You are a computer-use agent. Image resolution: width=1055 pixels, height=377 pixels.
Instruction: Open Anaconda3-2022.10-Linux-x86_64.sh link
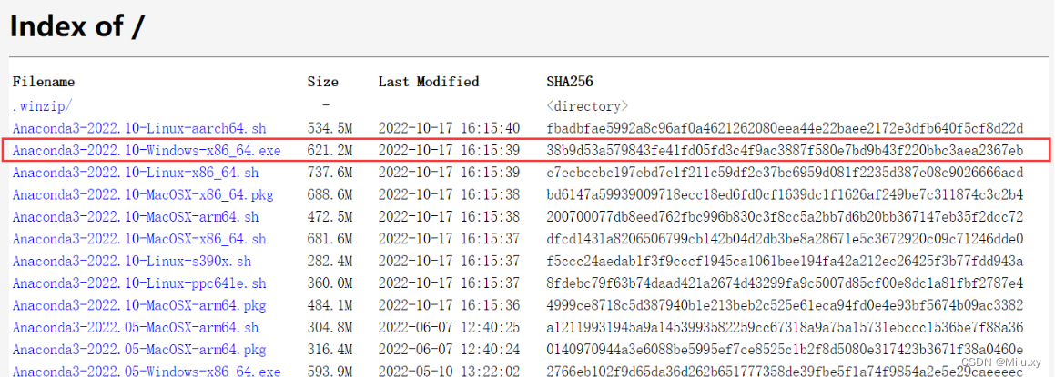[136, 173]
